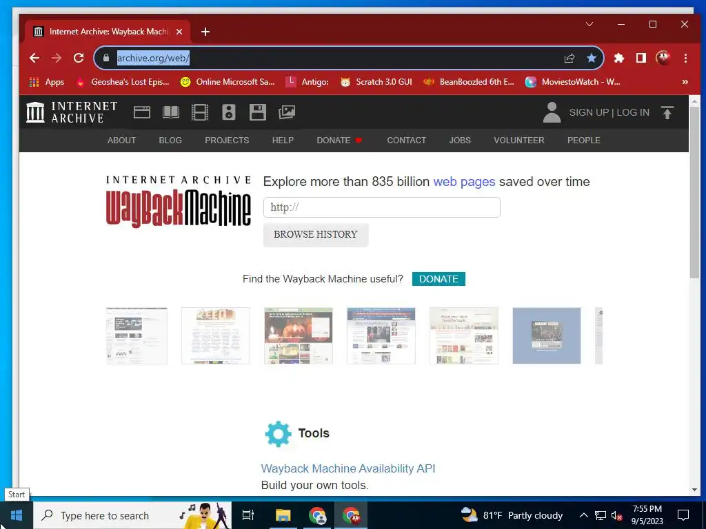Click the taskbar search box
Screen dimensions: 706x529
pyautogui.click(x=132, y=515)
